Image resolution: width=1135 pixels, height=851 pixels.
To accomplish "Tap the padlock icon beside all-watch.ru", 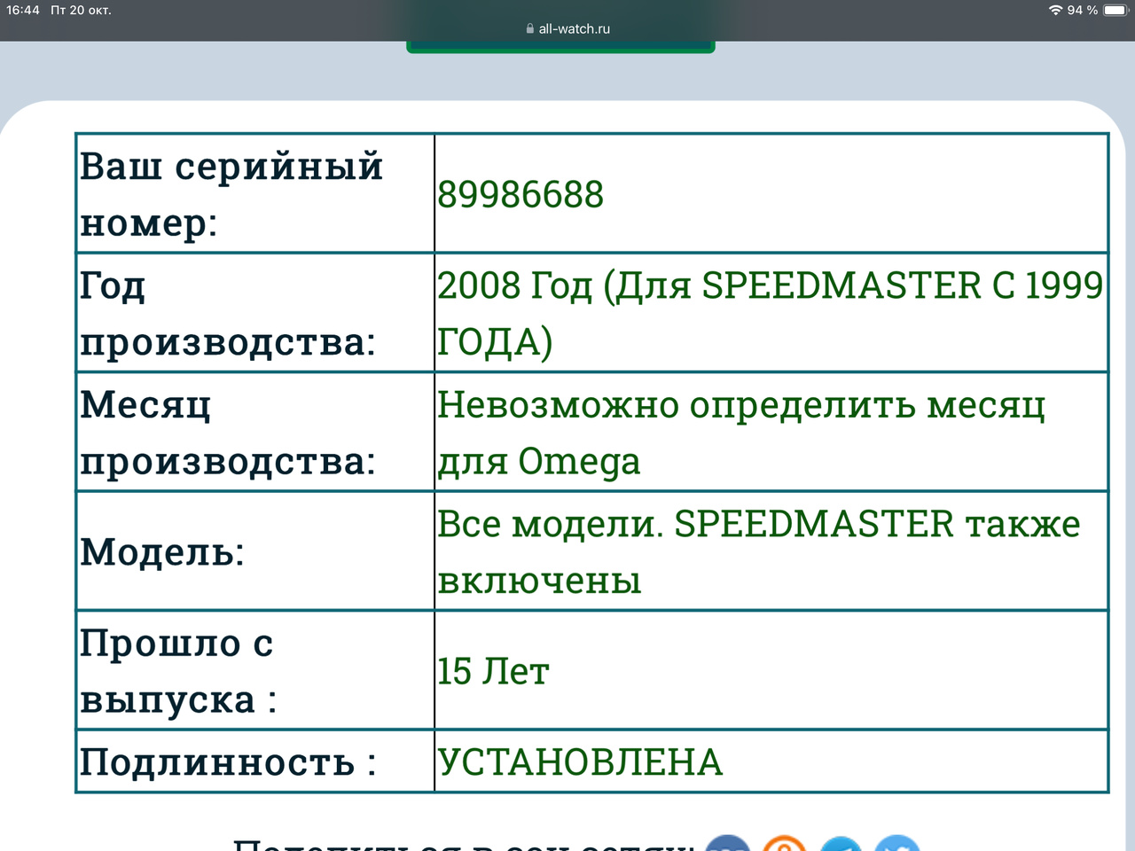I will 530,28.
